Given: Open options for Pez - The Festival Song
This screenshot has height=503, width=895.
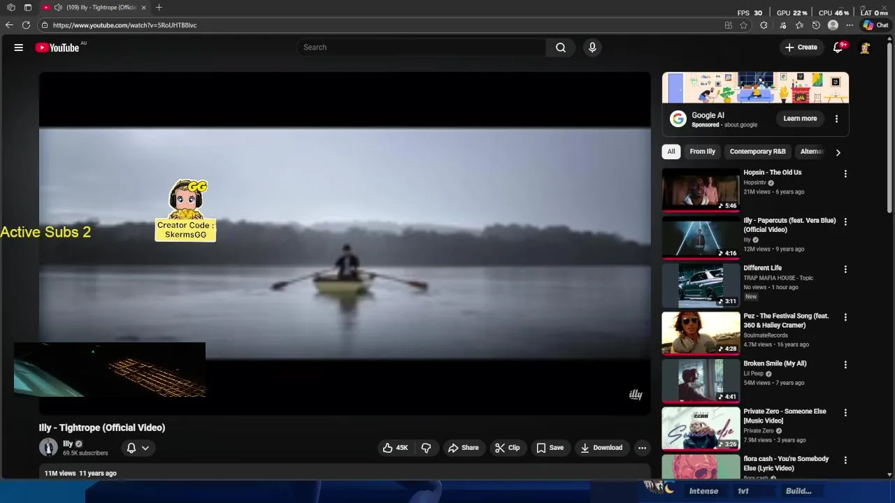Looking at the screenshot, I should [845, 317].
